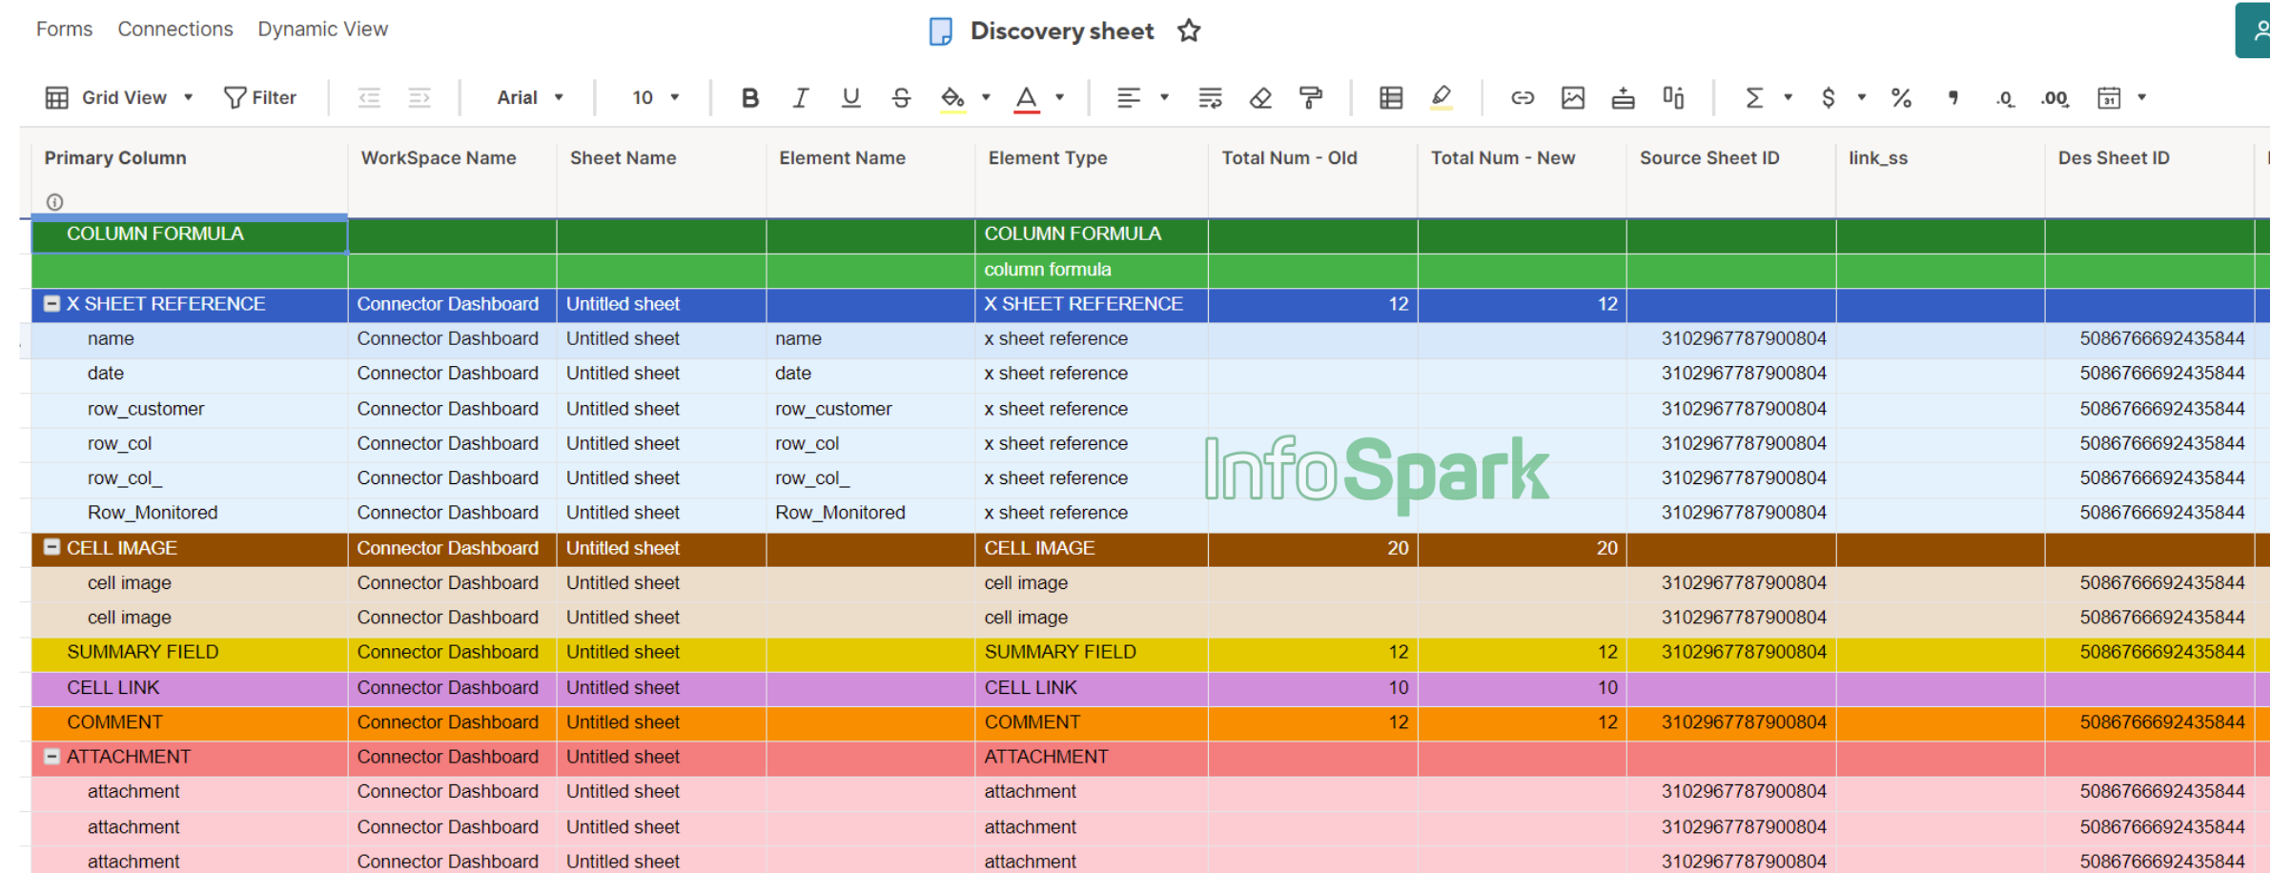Viewport: 2270px width, 873px height.
Task: Select the SUMMARY FIELD primary cell
Action: tap(190, 653)
